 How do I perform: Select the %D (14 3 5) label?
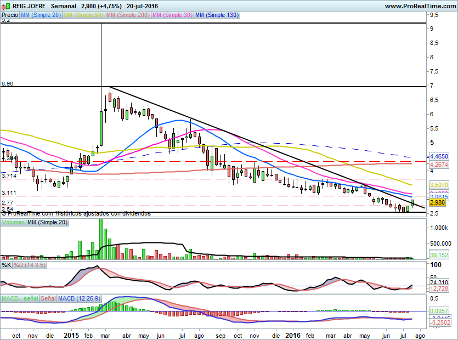pos(29,265)
